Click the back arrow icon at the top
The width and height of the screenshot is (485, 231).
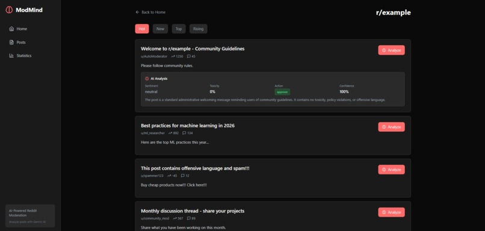point(137,12)
